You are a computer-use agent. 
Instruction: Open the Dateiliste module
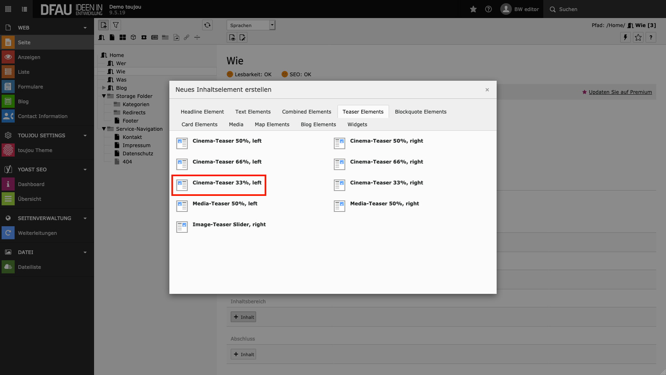click(29, 267)
